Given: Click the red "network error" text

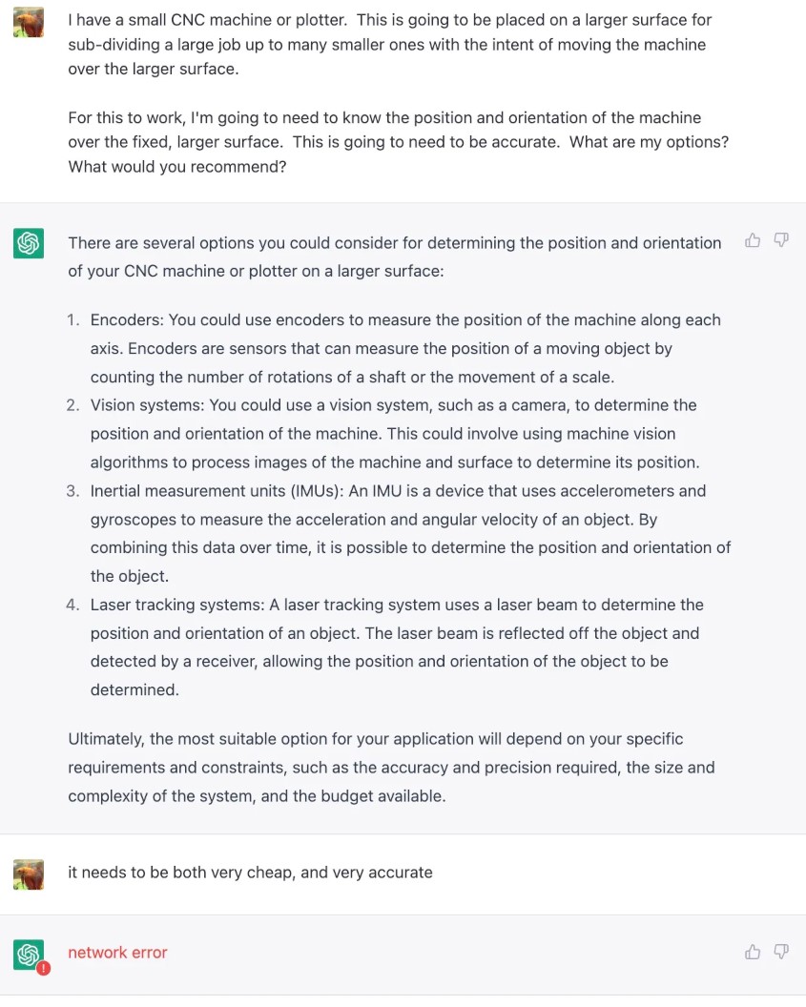Looking at the screenshot, I should [x=117, y=953].
